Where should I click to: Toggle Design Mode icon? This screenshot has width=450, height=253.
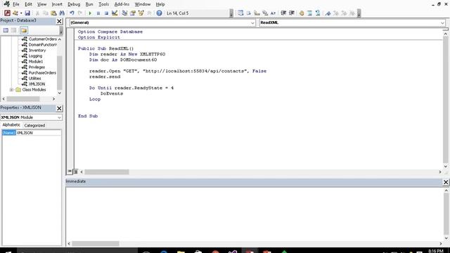tap(115, 13)
